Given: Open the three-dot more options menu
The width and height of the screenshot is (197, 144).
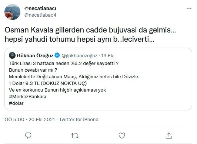Looking at the screenshot, I should click(189, 8).
